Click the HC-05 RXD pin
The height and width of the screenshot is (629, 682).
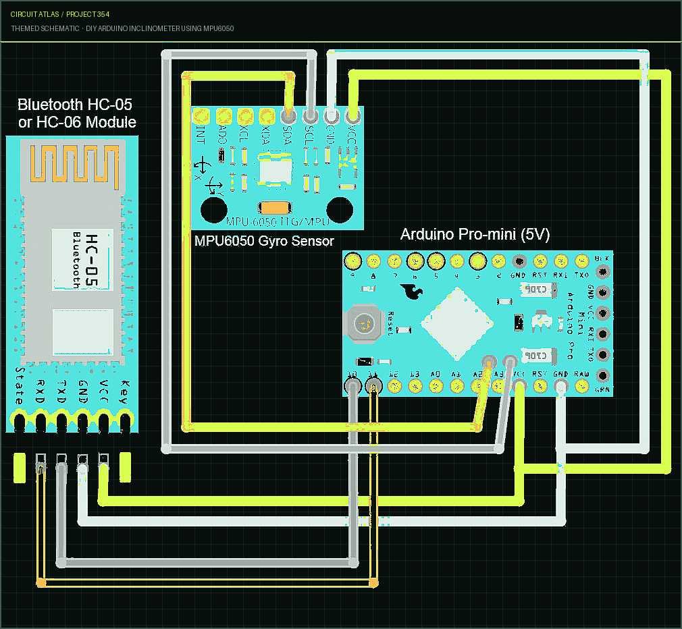(41, 422)
